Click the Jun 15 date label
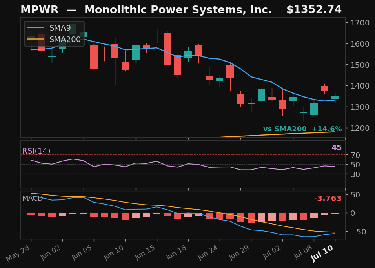This screenshot has height=268, width=375. coord(146,253)
